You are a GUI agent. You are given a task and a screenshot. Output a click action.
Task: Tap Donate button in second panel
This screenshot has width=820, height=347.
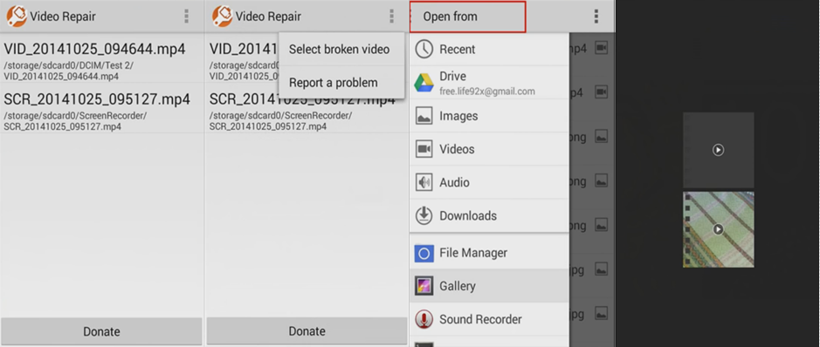(x=307, y=331)
